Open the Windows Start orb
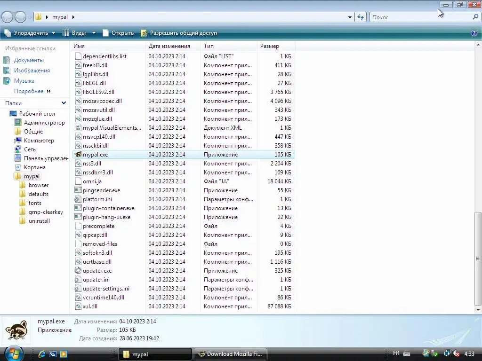Viewport: 482px width, 361px height. click(13, 353)
